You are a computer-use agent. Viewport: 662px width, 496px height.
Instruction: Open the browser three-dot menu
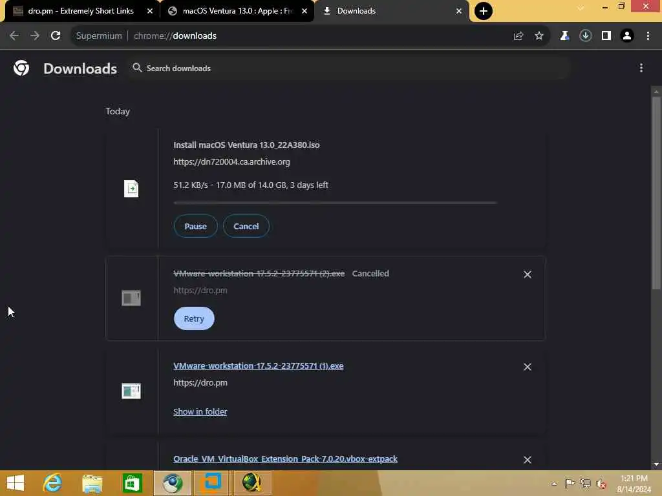[648, 36]
